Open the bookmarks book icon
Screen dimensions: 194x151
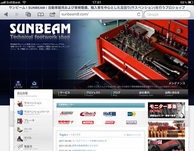(40, 15)
